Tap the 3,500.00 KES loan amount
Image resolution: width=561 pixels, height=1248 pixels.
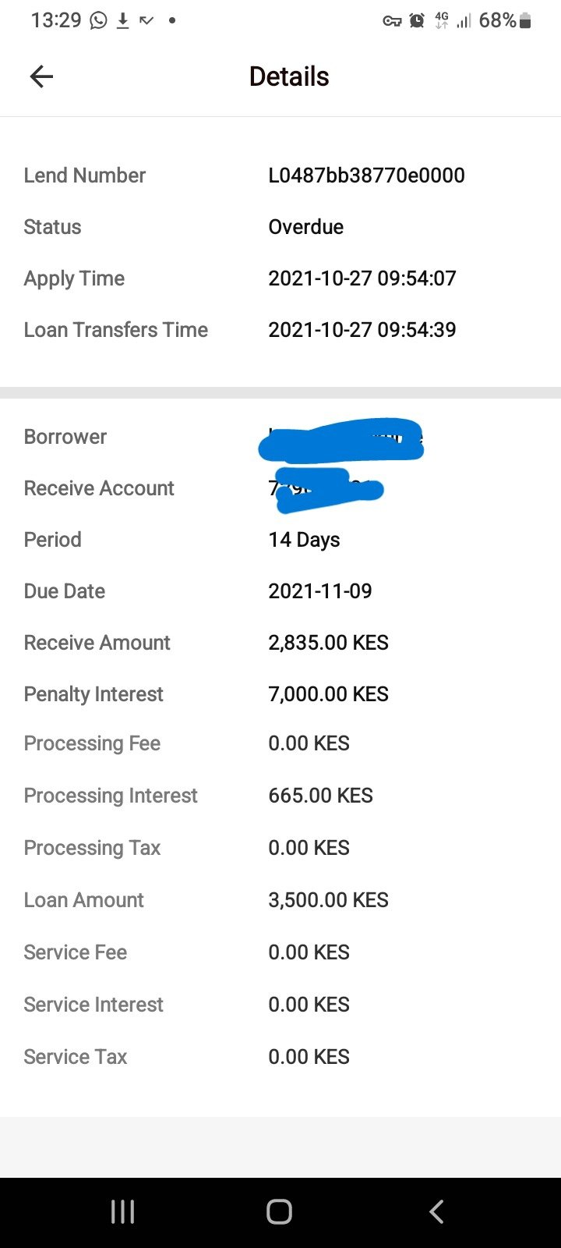point(328,900)
